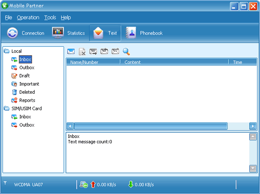Select the SIM/USIM Card Outbox
This screenshot has width=260, height=194.
[27, 125]
